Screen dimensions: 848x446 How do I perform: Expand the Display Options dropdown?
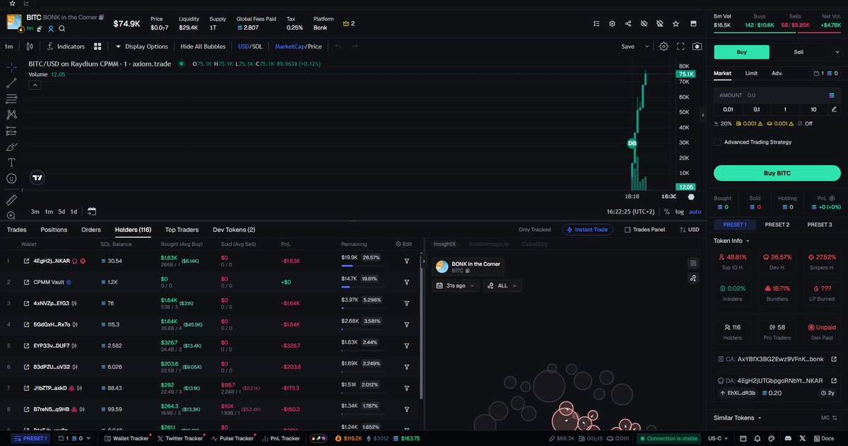coord(142,47)
